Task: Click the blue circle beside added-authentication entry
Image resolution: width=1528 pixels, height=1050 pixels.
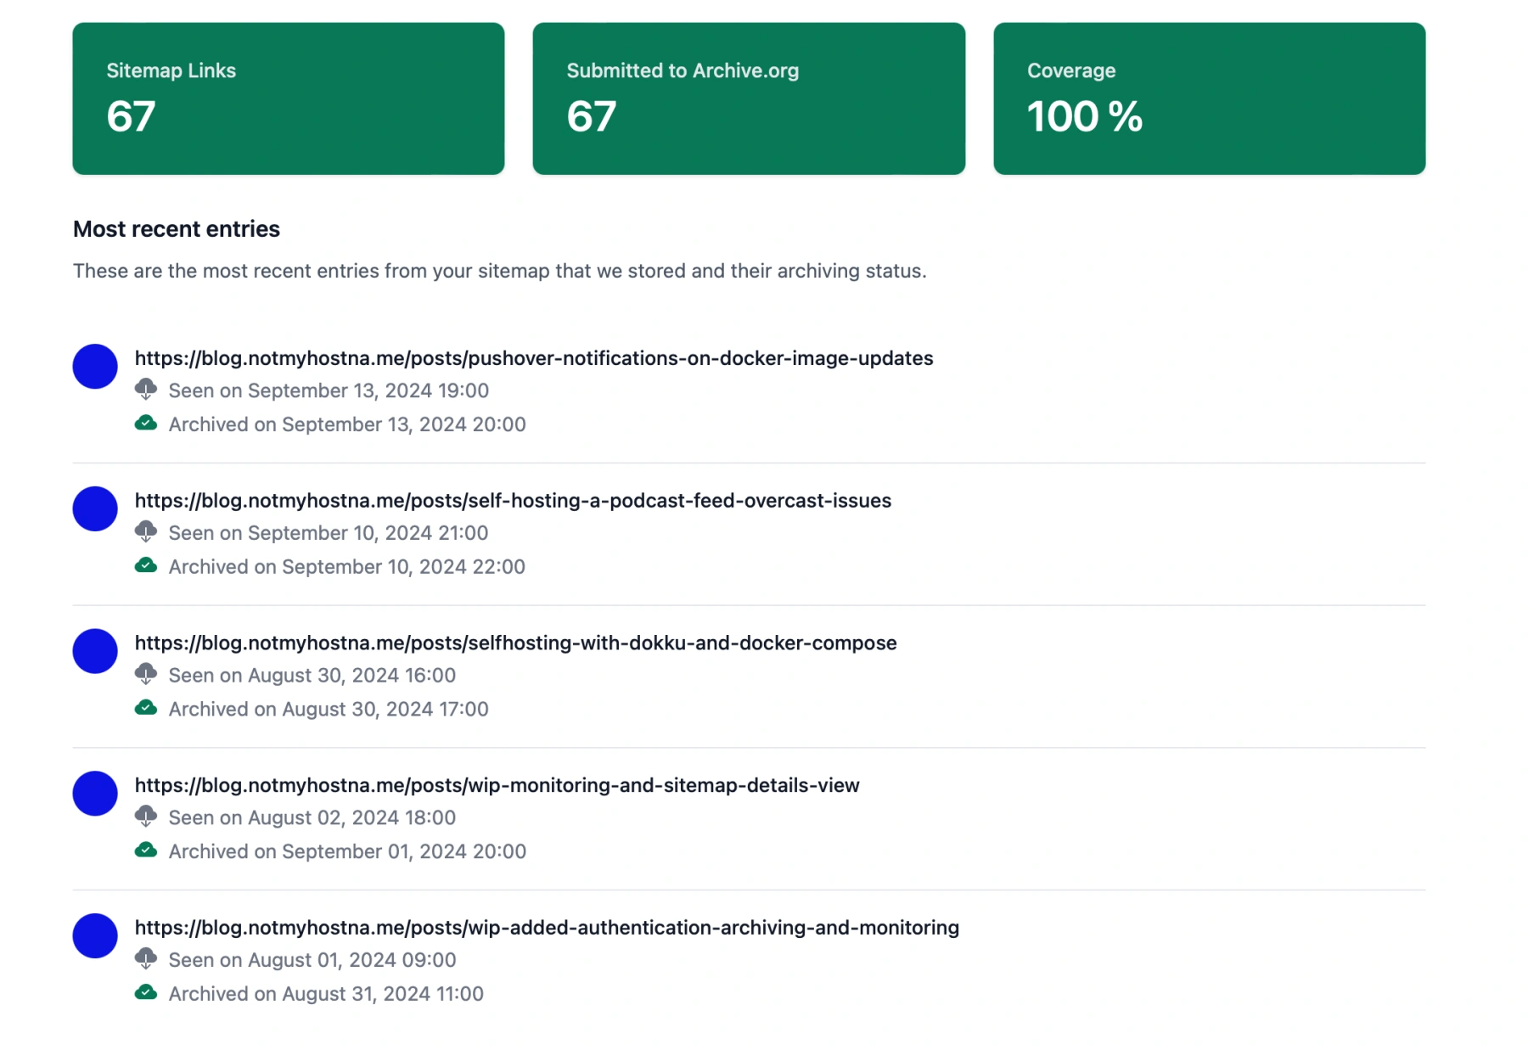Action: pyautogui.click(x=95, y=936)
